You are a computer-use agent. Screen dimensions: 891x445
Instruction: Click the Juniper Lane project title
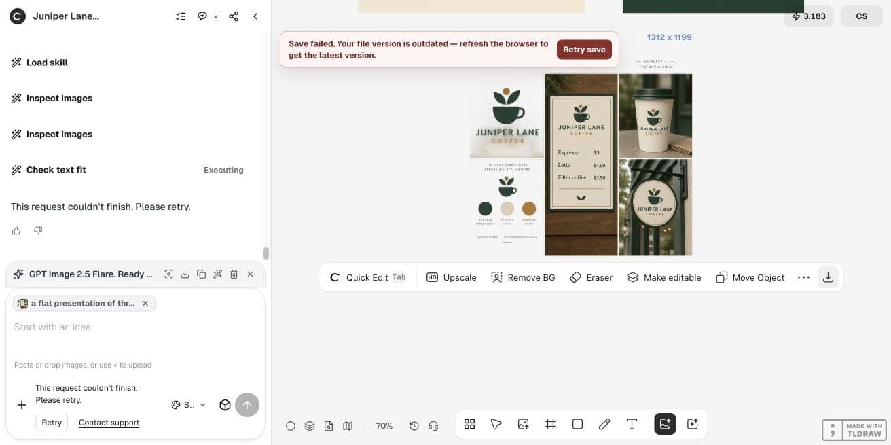(66, 16)
